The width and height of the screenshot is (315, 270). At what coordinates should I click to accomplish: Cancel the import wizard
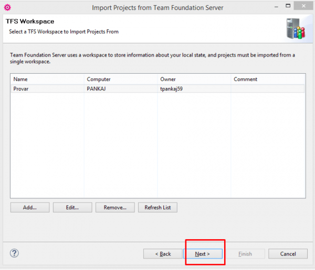(288, 254)
